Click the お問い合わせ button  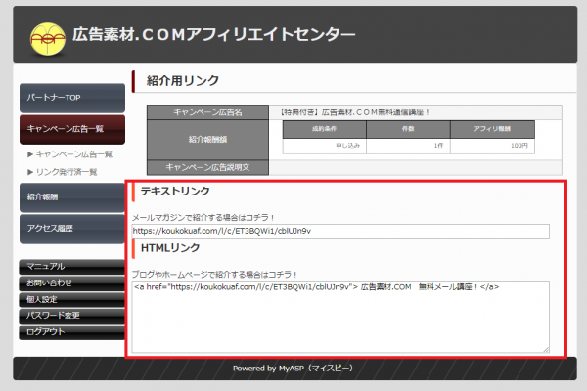pyautogui.click(x=71, y=282)
